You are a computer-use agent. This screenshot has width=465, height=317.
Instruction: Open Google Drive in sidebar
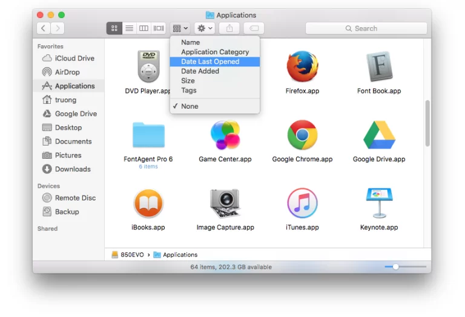pyautogui.click(x=69, y=114)
